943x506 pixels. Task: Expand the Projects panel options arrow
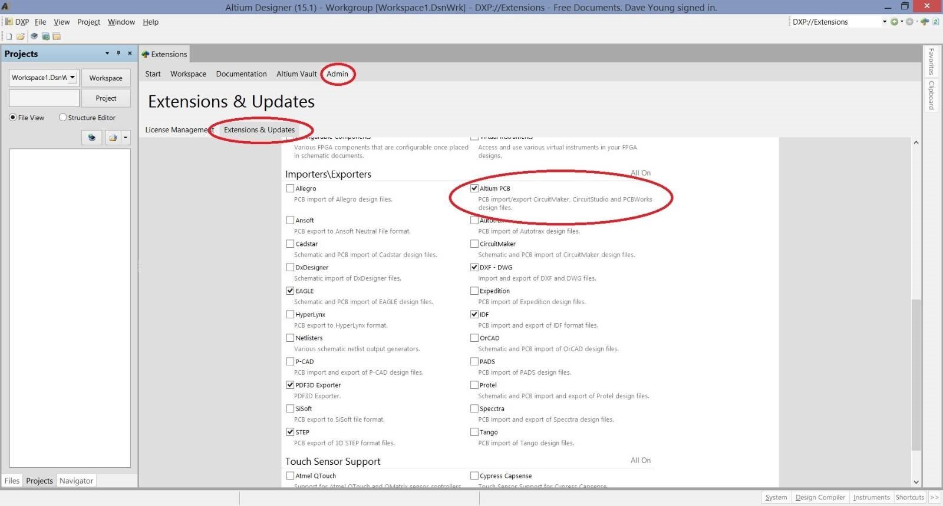[x=107, y=53]
